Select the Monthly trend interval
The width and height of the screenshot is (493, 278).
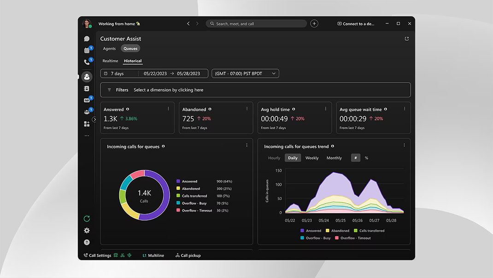click(x=334, y=158)
